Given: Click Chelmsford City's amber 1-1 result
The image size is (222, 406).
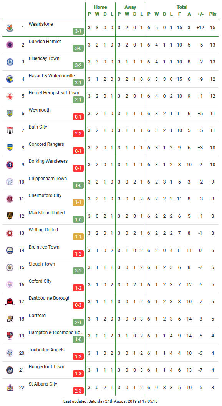Looking at the screenshot, I should 78,202.
